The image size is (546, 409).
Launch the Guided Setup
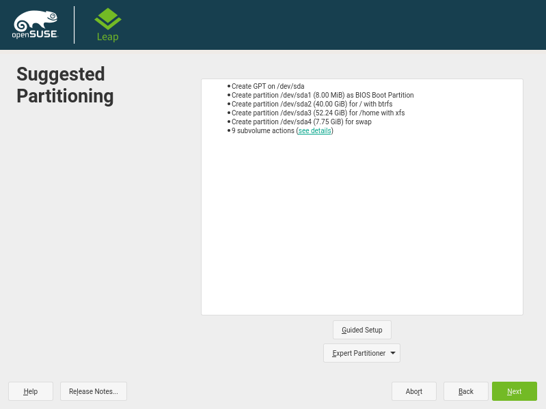point(361,330)
